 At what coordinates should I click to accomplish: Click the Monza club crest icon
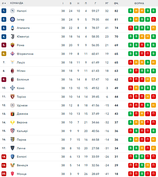[12, 174]
